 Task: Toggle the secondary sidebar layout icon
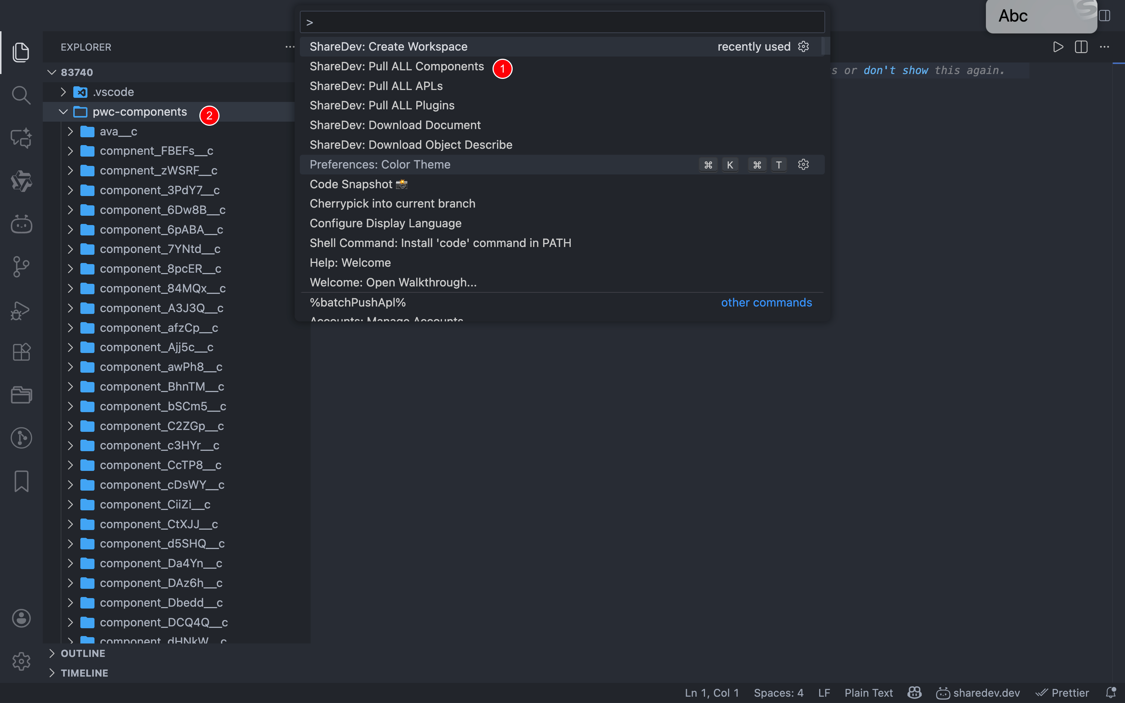1105,16
